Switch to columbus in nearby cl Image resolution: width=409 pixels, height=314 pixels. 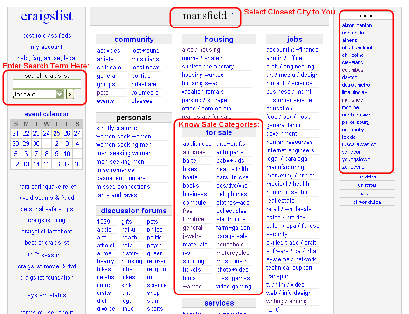[x=353, y=70]
